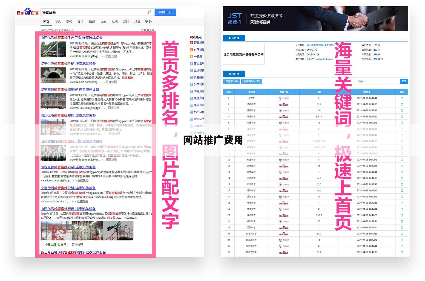This screenshot has height=281, width=425.
Task: Open thumbnail of 辽宁直销鹤管蜜蜂 result
Action: [53, 101]
